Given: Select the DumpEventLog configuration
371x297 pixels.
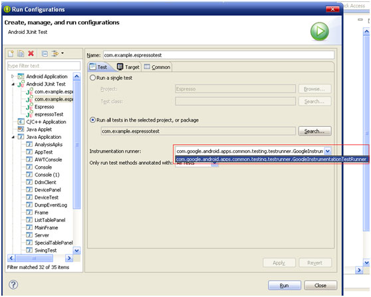Looking at the screenshot, I should click(51, 205).
